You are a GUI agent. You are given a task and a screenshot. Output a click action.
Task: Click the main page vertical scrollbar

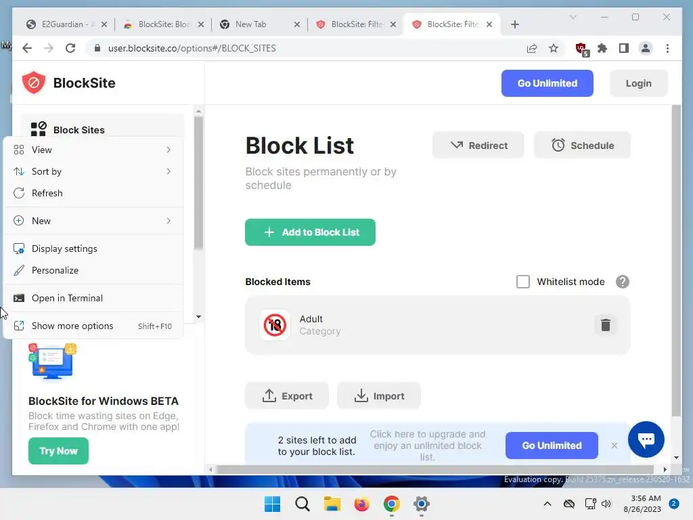676,261
